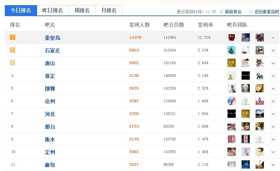Screen dimensions: 280x171
Task: Click the grey wolf cartoon avatar in 唐山 row
Action: 260,63
